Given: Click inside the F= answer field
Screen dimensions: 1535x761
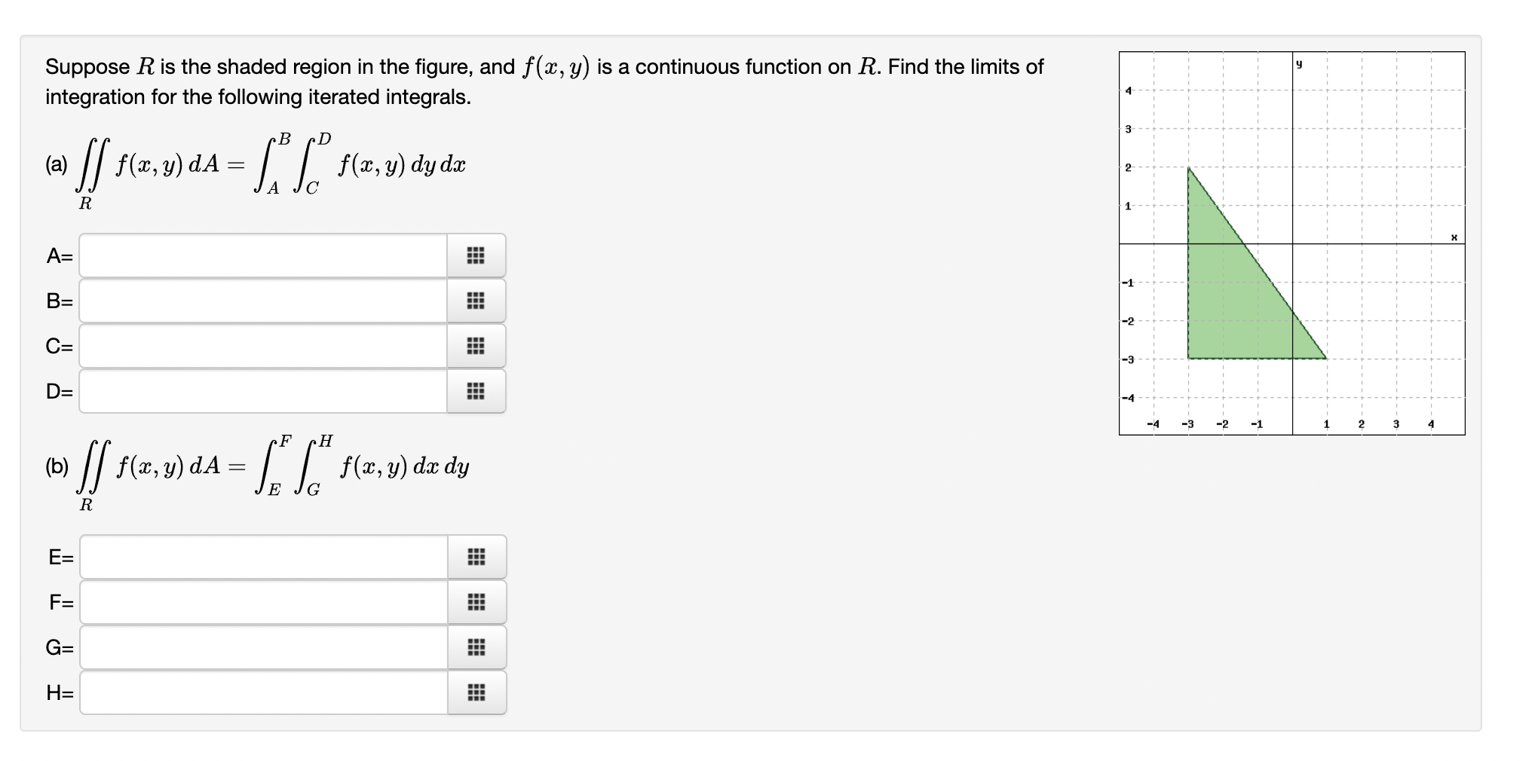Looking at the screenshot, I should [264, 602].
